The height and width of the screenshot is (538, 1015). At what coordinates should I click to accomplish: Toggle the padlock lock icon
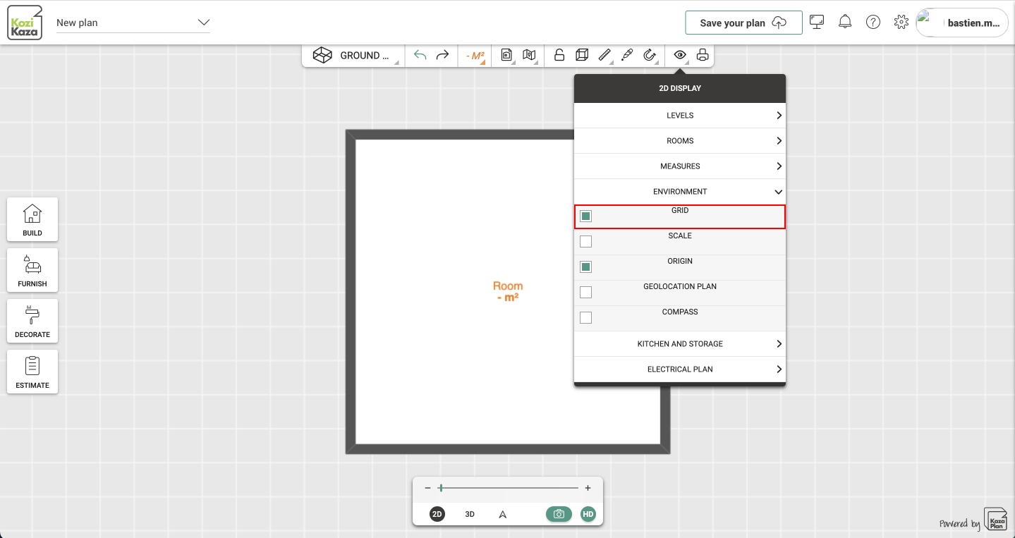[x=559, y=55]
